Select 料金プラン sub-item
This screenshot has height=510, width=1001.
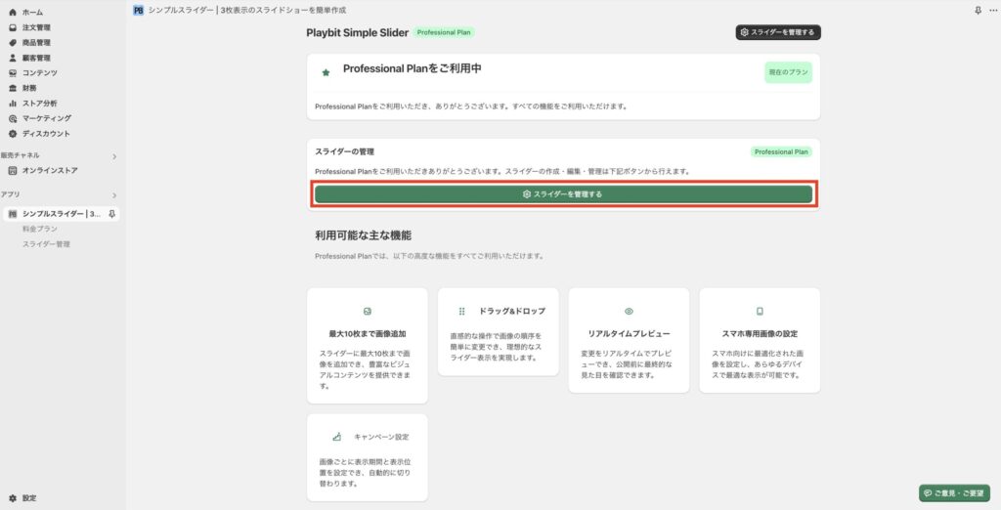tap(39, 229)
